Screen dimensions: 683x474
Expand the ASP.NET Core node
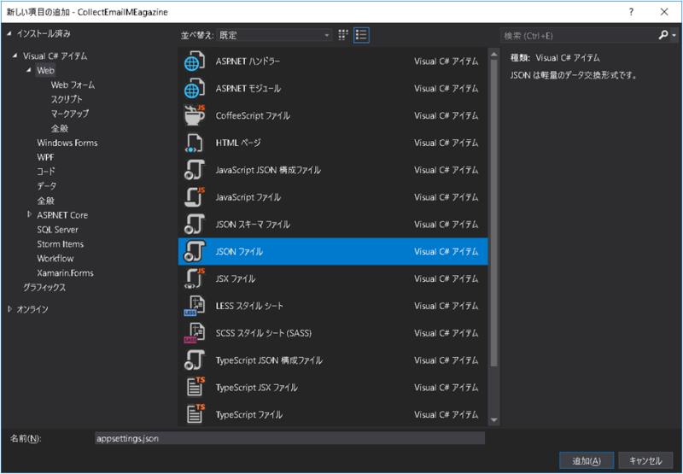(30, 214)
